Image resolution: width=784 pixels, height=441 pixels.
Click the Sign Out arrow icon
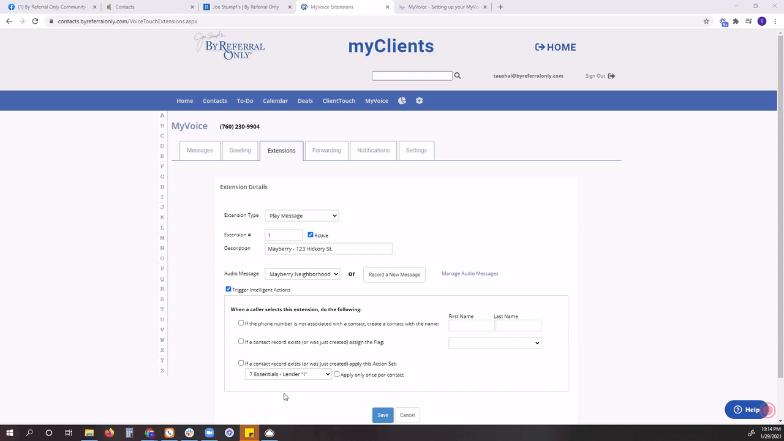[x=611, y=76]
